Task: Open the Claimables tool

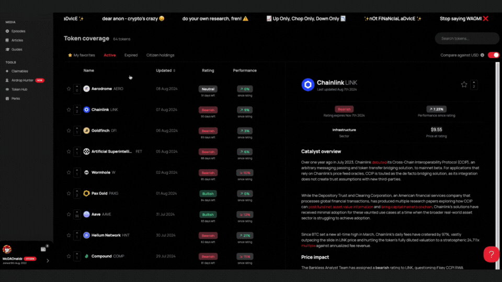Action: [17, 72]
